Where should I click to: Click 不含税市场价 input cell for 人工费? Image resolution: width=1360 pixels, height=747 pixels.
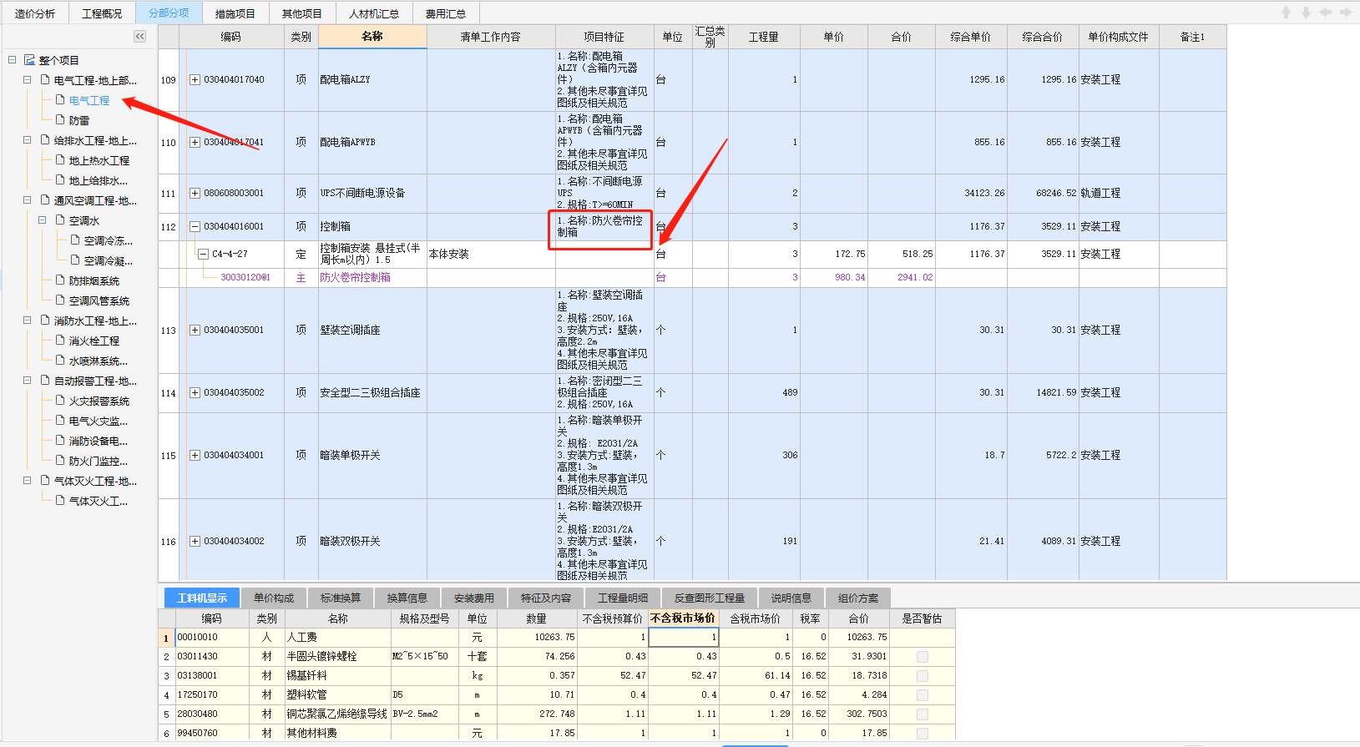click(x=684, y=637)
